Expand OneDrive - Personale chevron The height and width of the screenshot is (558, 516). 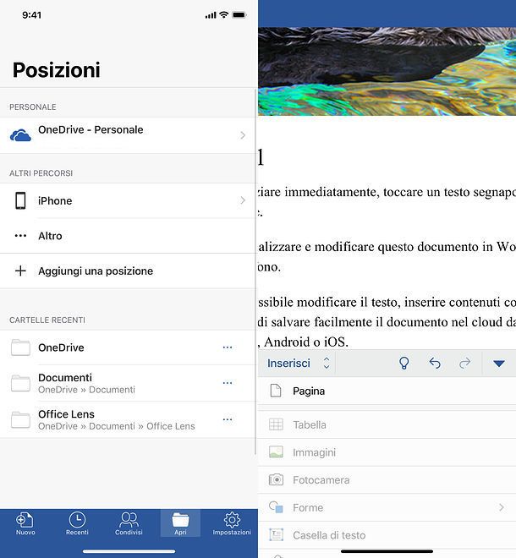pos(243,135)
